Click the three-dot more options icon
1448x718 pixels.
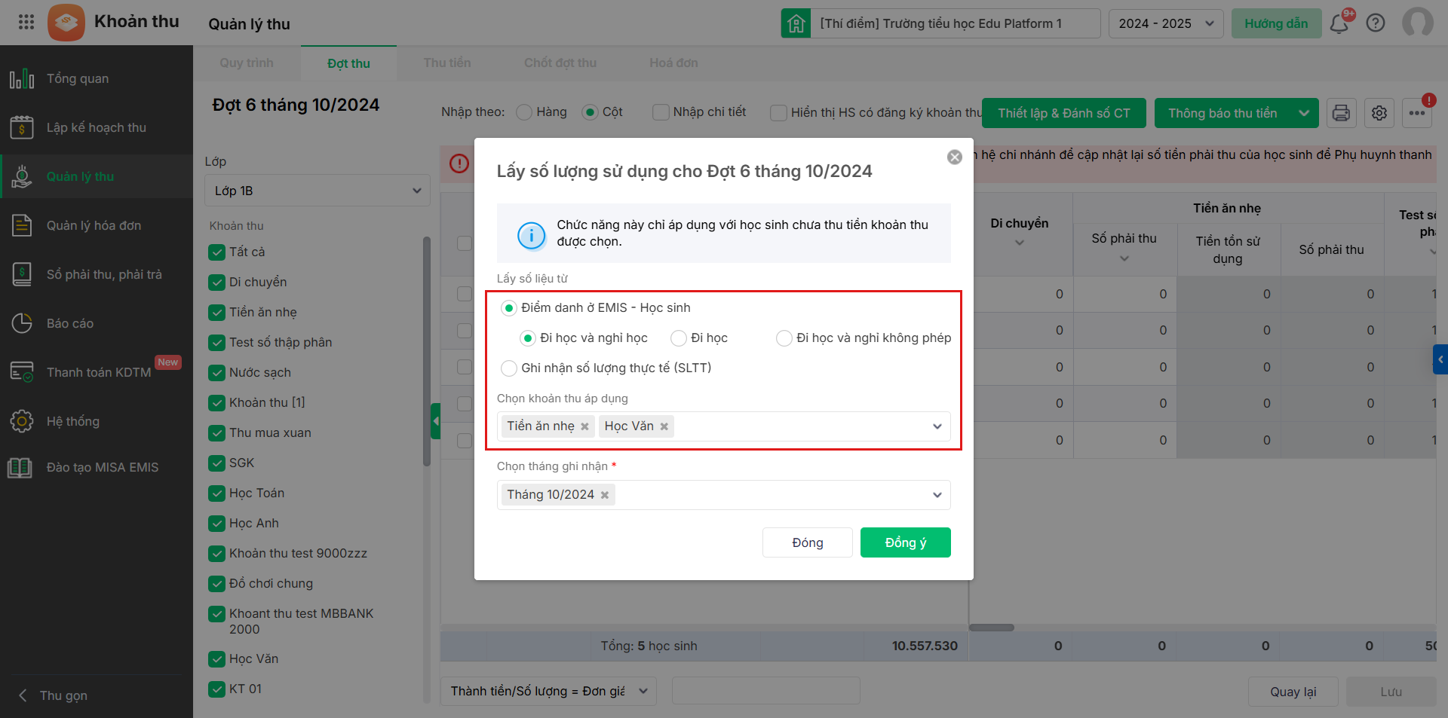coord(1417,113)
